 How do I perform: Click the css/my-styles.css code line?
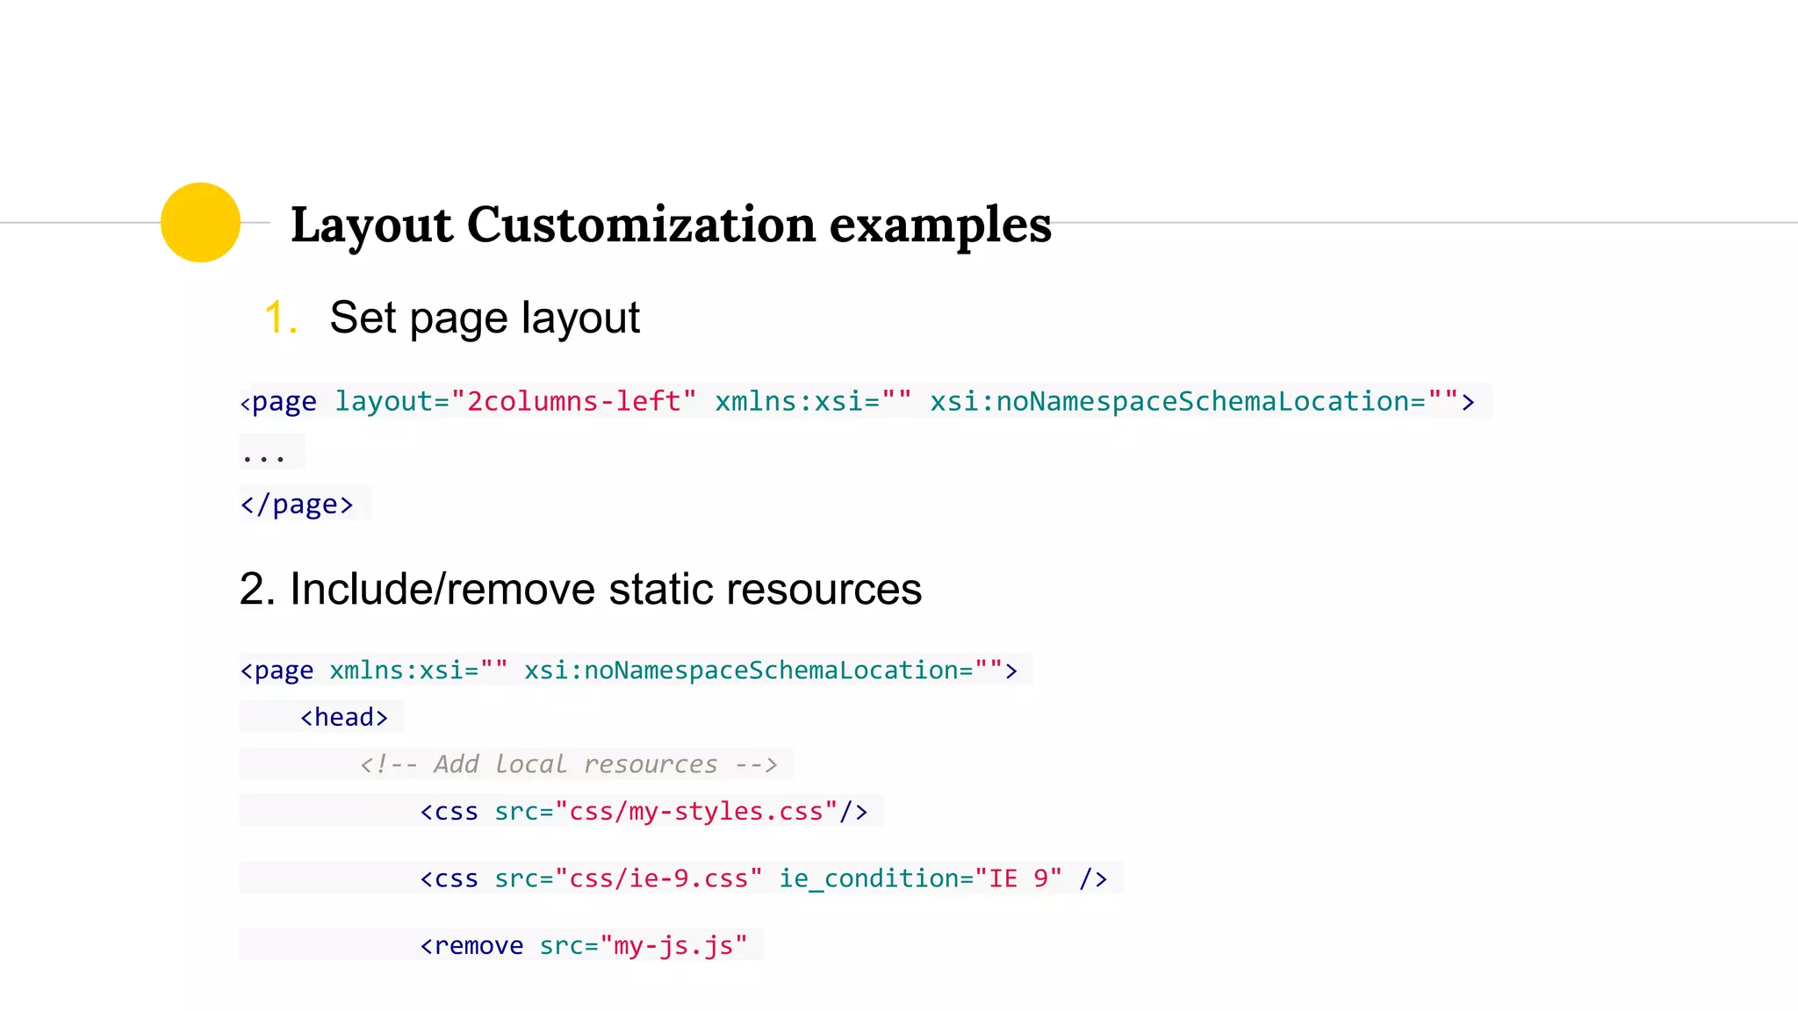tap(644, 811)
